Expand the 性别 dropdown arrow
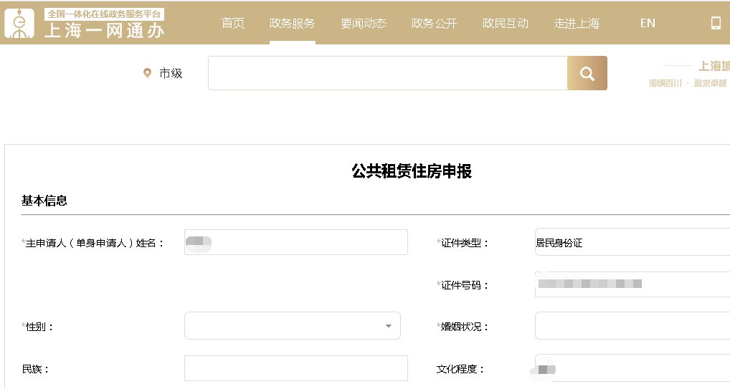 click(388, 326)
